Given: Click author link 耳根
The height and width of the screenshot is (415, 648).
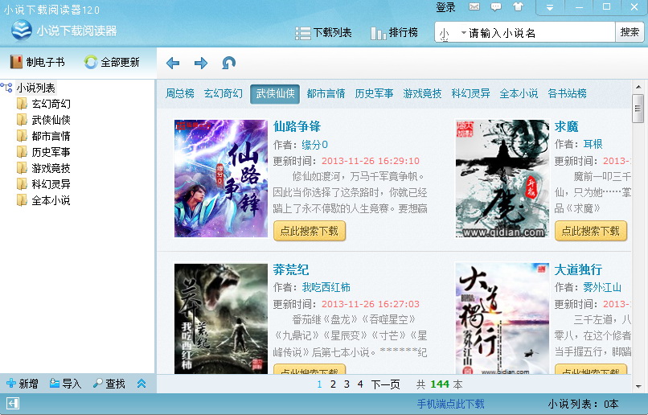Looking at the screenshot, I should (593, 144).
